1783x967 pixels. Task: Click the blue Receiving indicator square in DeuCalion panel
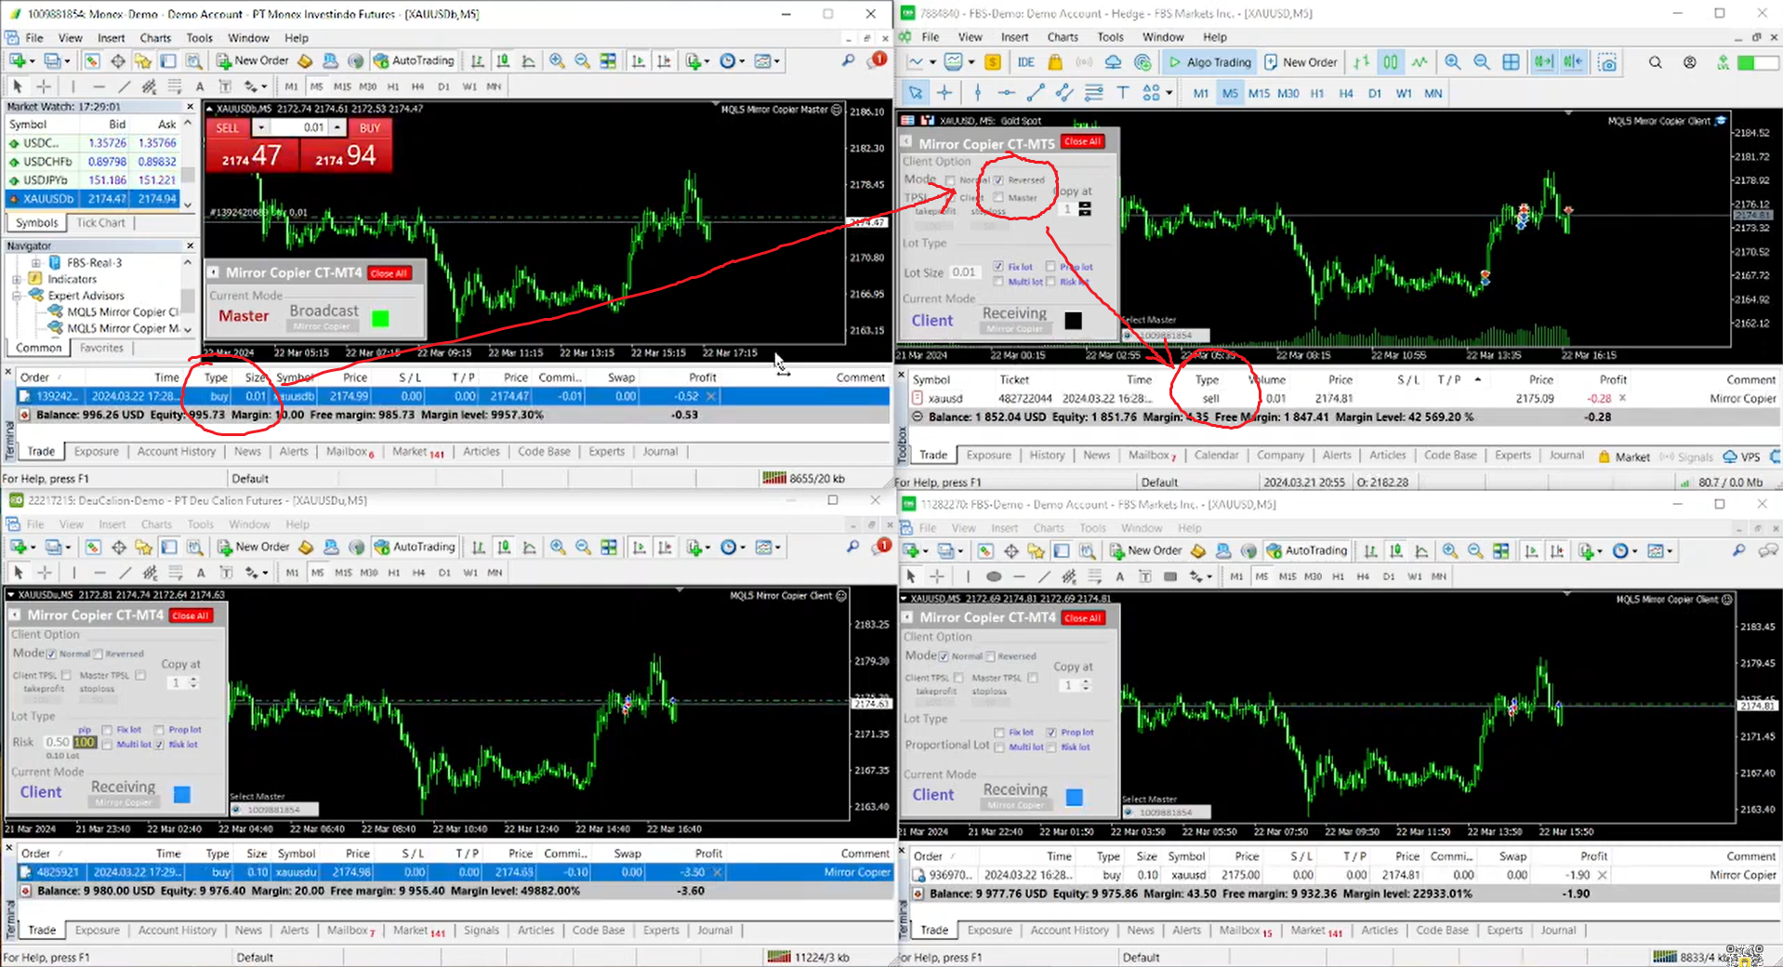182,794
